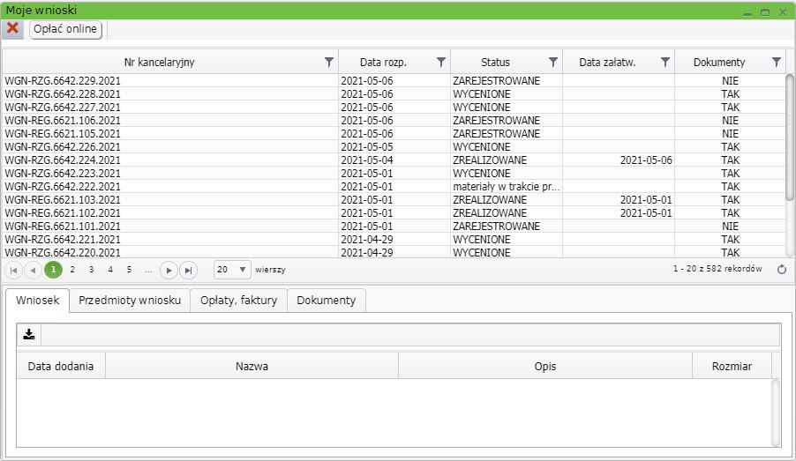This screenshot has height=461, width=796.
Task: Select row WGN-RZG.6642.224.2021
Action: point(63,160)
